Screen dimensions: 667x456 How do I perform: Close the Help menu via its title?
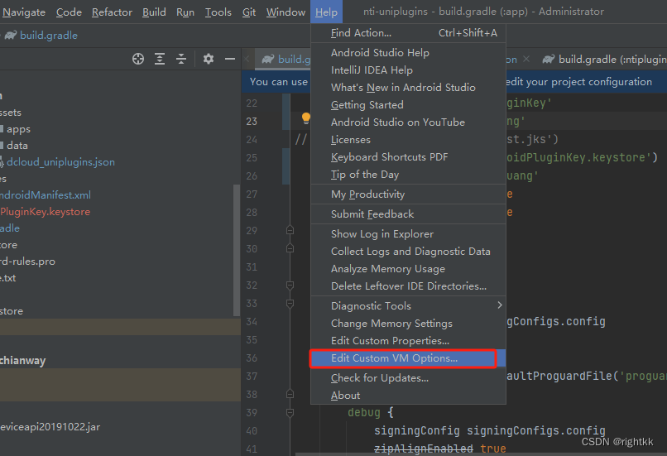pyautogui.click(x=326, y=12)
